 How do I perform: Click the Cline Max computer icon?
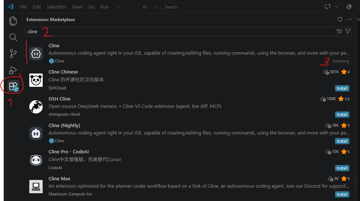[x=36, y=187]
